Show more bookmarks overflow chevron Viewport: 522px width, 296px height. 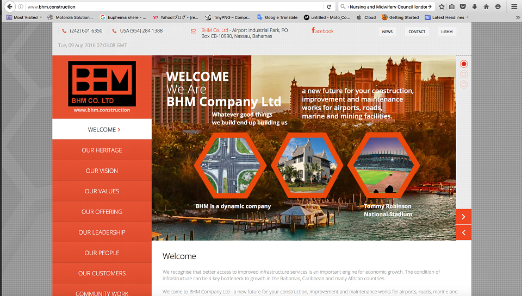pos(518,17)
